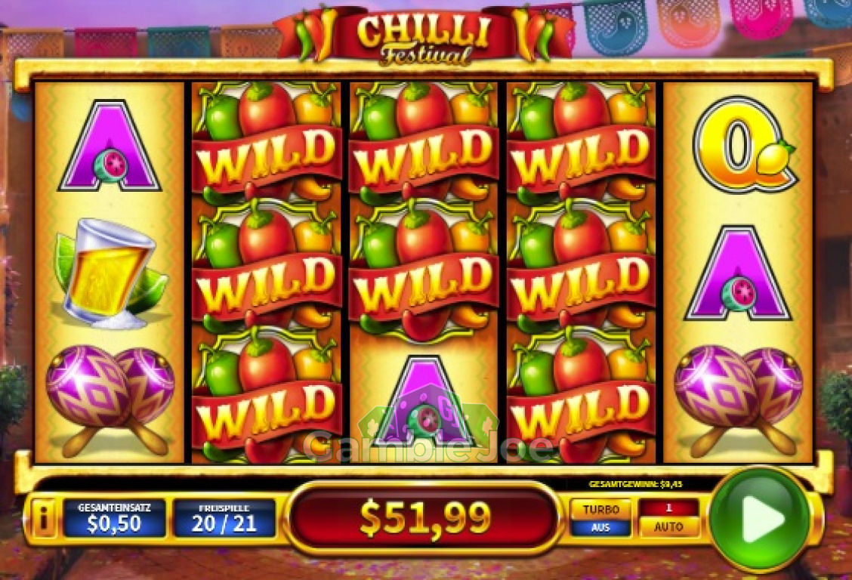Viewport: 852px width, 580px height.
Task: Click the Chilli Festival logo banner
Action: [424, 34]
